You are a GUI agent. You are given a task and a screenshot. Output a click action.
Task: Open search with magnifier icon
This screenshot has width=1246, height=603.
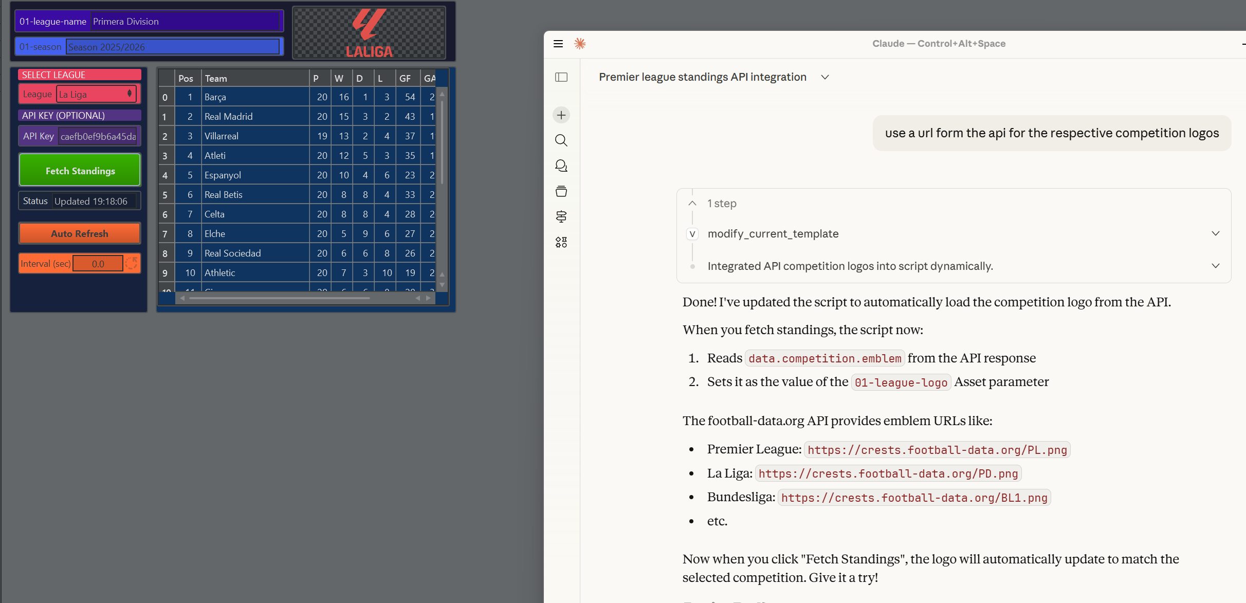561,140
